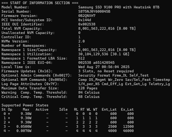Viewport: 172px width, 137px height.
Task: Click the Formatted LBA Size value 512
Action: coord(81,58)
